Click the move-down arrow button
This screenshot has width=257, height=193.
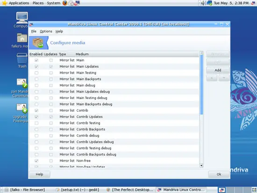click(x=224, y=78)
